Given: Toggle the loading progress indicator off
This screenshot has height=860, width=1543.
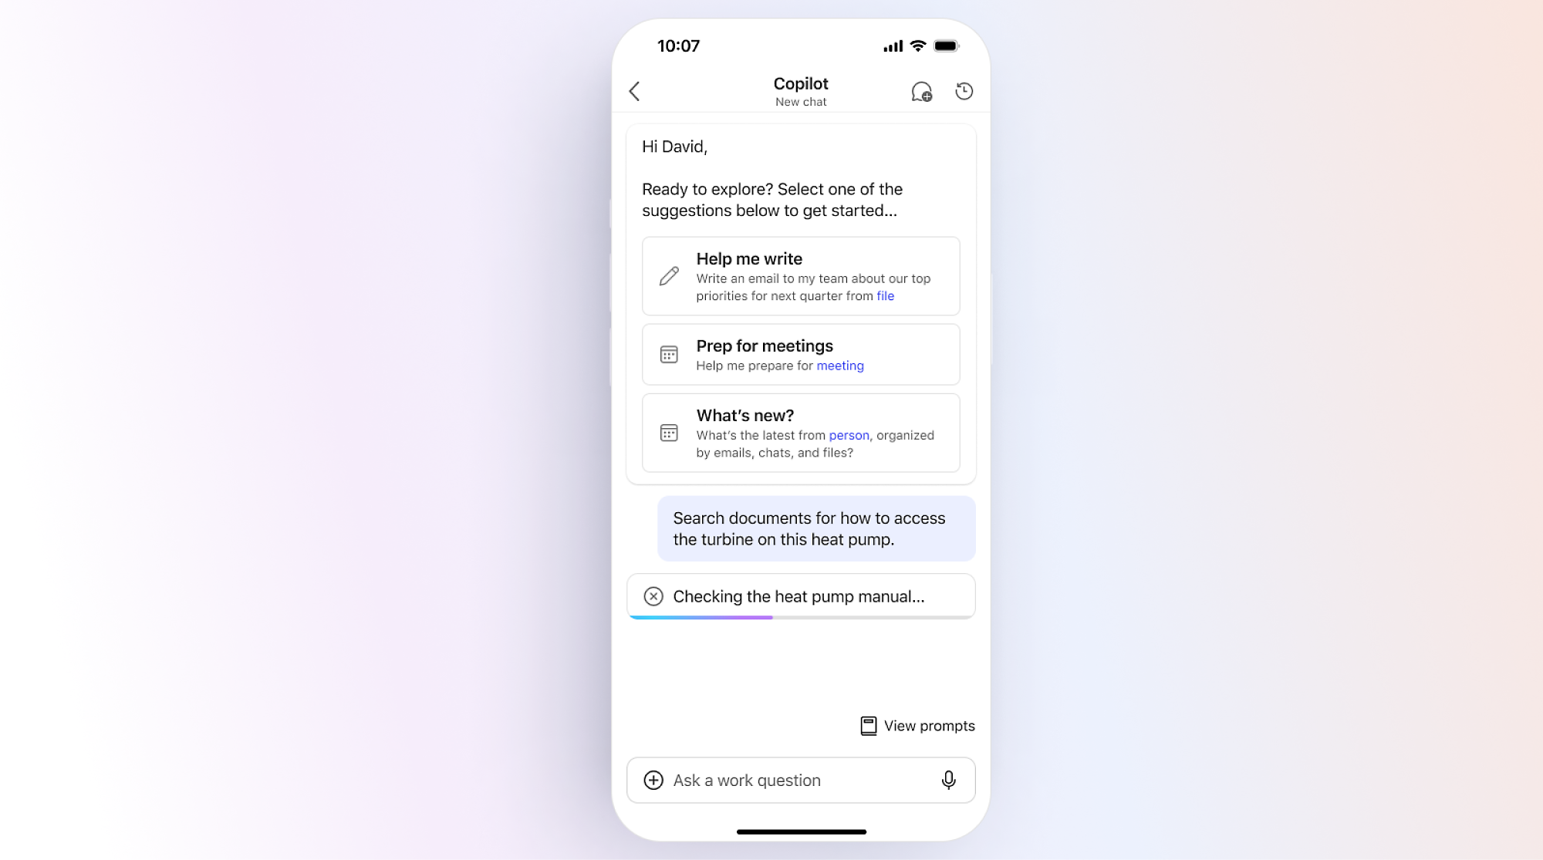Looking at the screenshot, I should pyautogui.click(x=653, y=596).
